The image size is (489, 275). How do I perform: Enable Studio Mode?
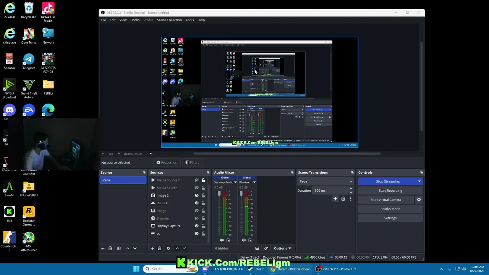pos(390,209)
